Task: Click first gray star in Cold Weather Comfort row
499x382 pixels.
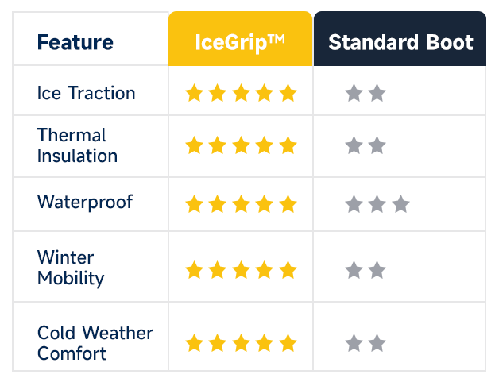Action: pyautogui.click(x=354, y=343)
